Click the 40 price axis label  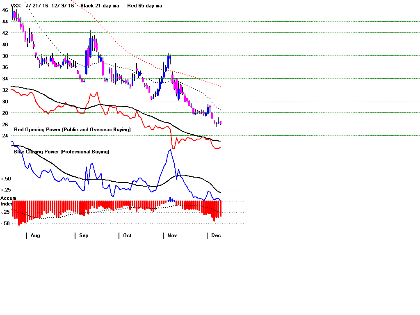click(5, 44)
